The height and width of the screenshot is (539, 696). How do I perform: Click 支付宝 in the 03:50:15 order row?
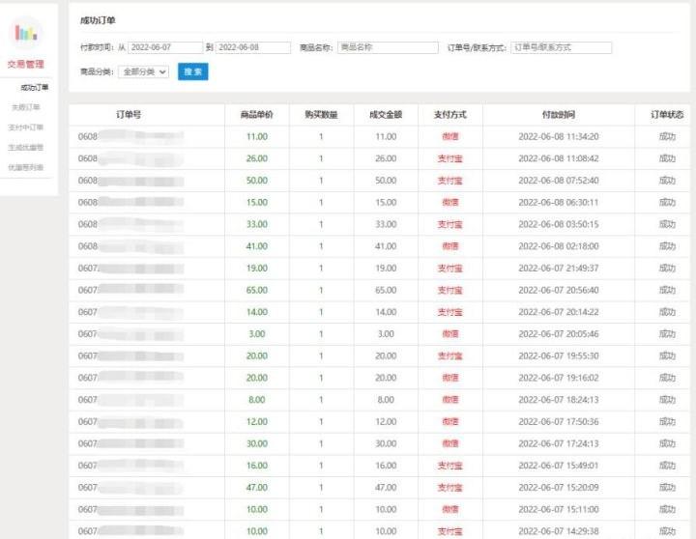pos(450,224)
